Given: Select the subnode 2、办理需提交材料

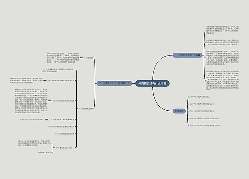Looking at the screenshot, I should coord(86,109).
